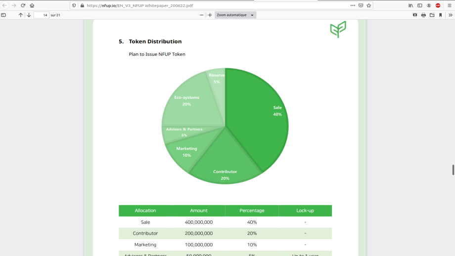Show browser sidebars

tap(419, 5)
